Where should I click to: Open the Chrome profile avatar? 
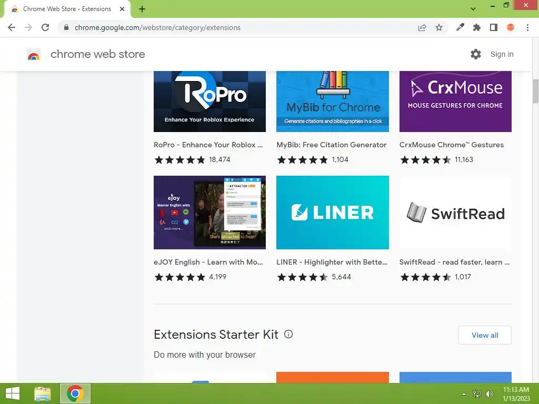pyautogui.click(x=511, y=27)
